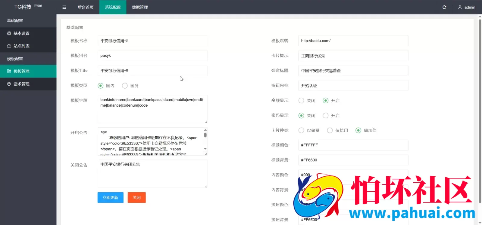Focus the 模板跳转 URL field

353,41
